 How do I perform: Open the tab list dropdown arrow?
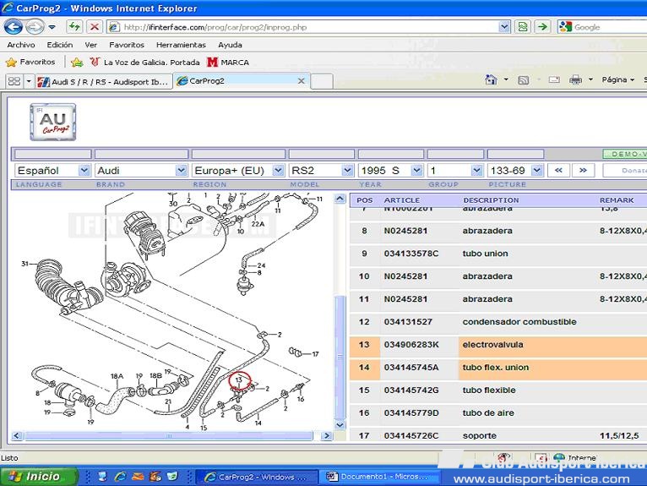29,81
